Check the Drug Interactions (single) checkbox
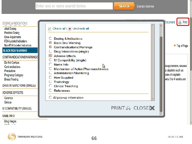Image resolution: width=192 pixels, height=144 pixels. 50,51
